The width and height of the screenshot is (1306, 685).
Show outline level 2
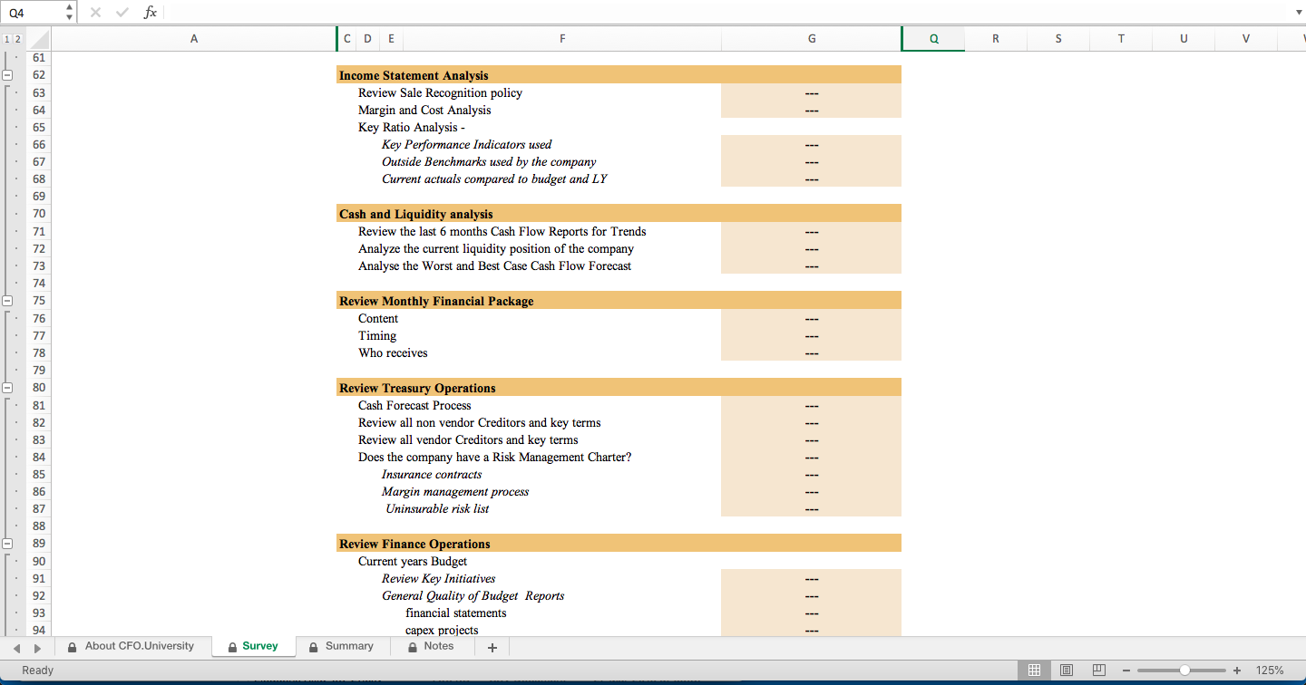(18, 40)
